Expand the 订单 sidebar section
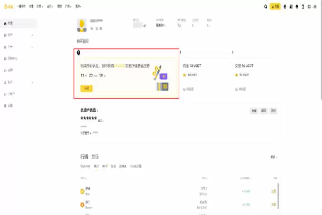322x215 pixels. click(x=32, y=47)
